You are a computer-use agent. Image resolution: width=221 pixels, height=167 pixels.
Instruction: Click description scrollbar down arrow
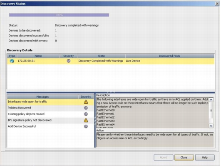click(211, 126)
